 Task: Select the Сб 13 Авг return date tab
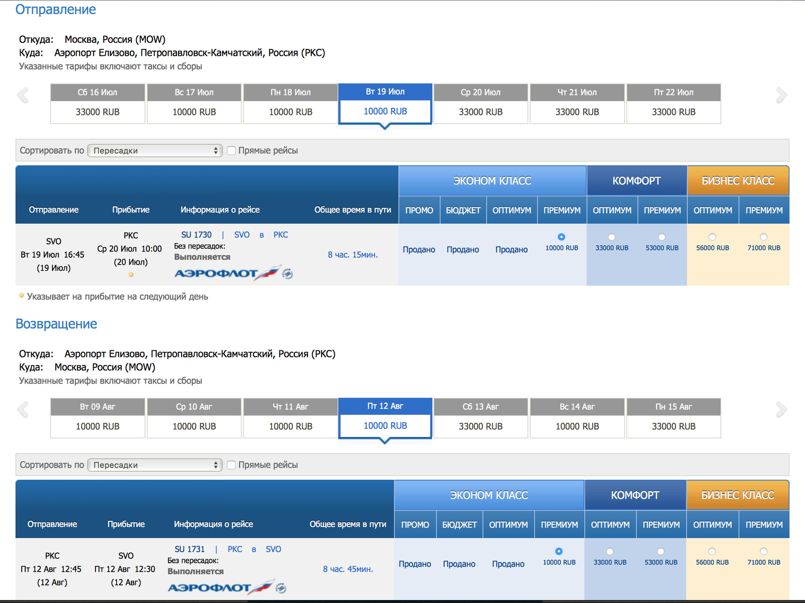(480, 418)
